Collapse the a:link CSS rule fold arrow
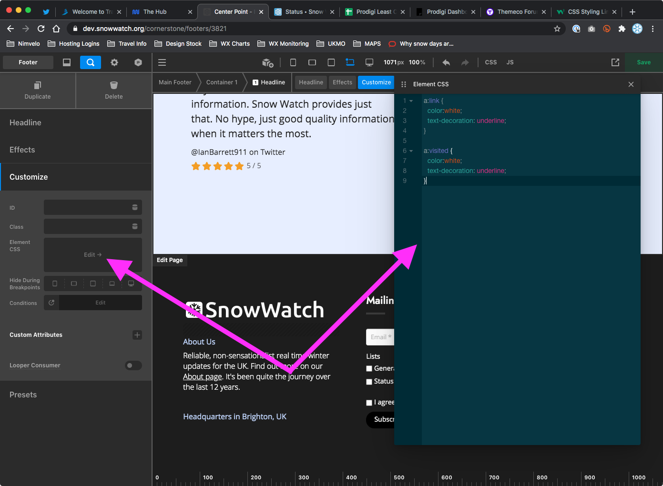This screenshot has width=663, height=486. 411,101
